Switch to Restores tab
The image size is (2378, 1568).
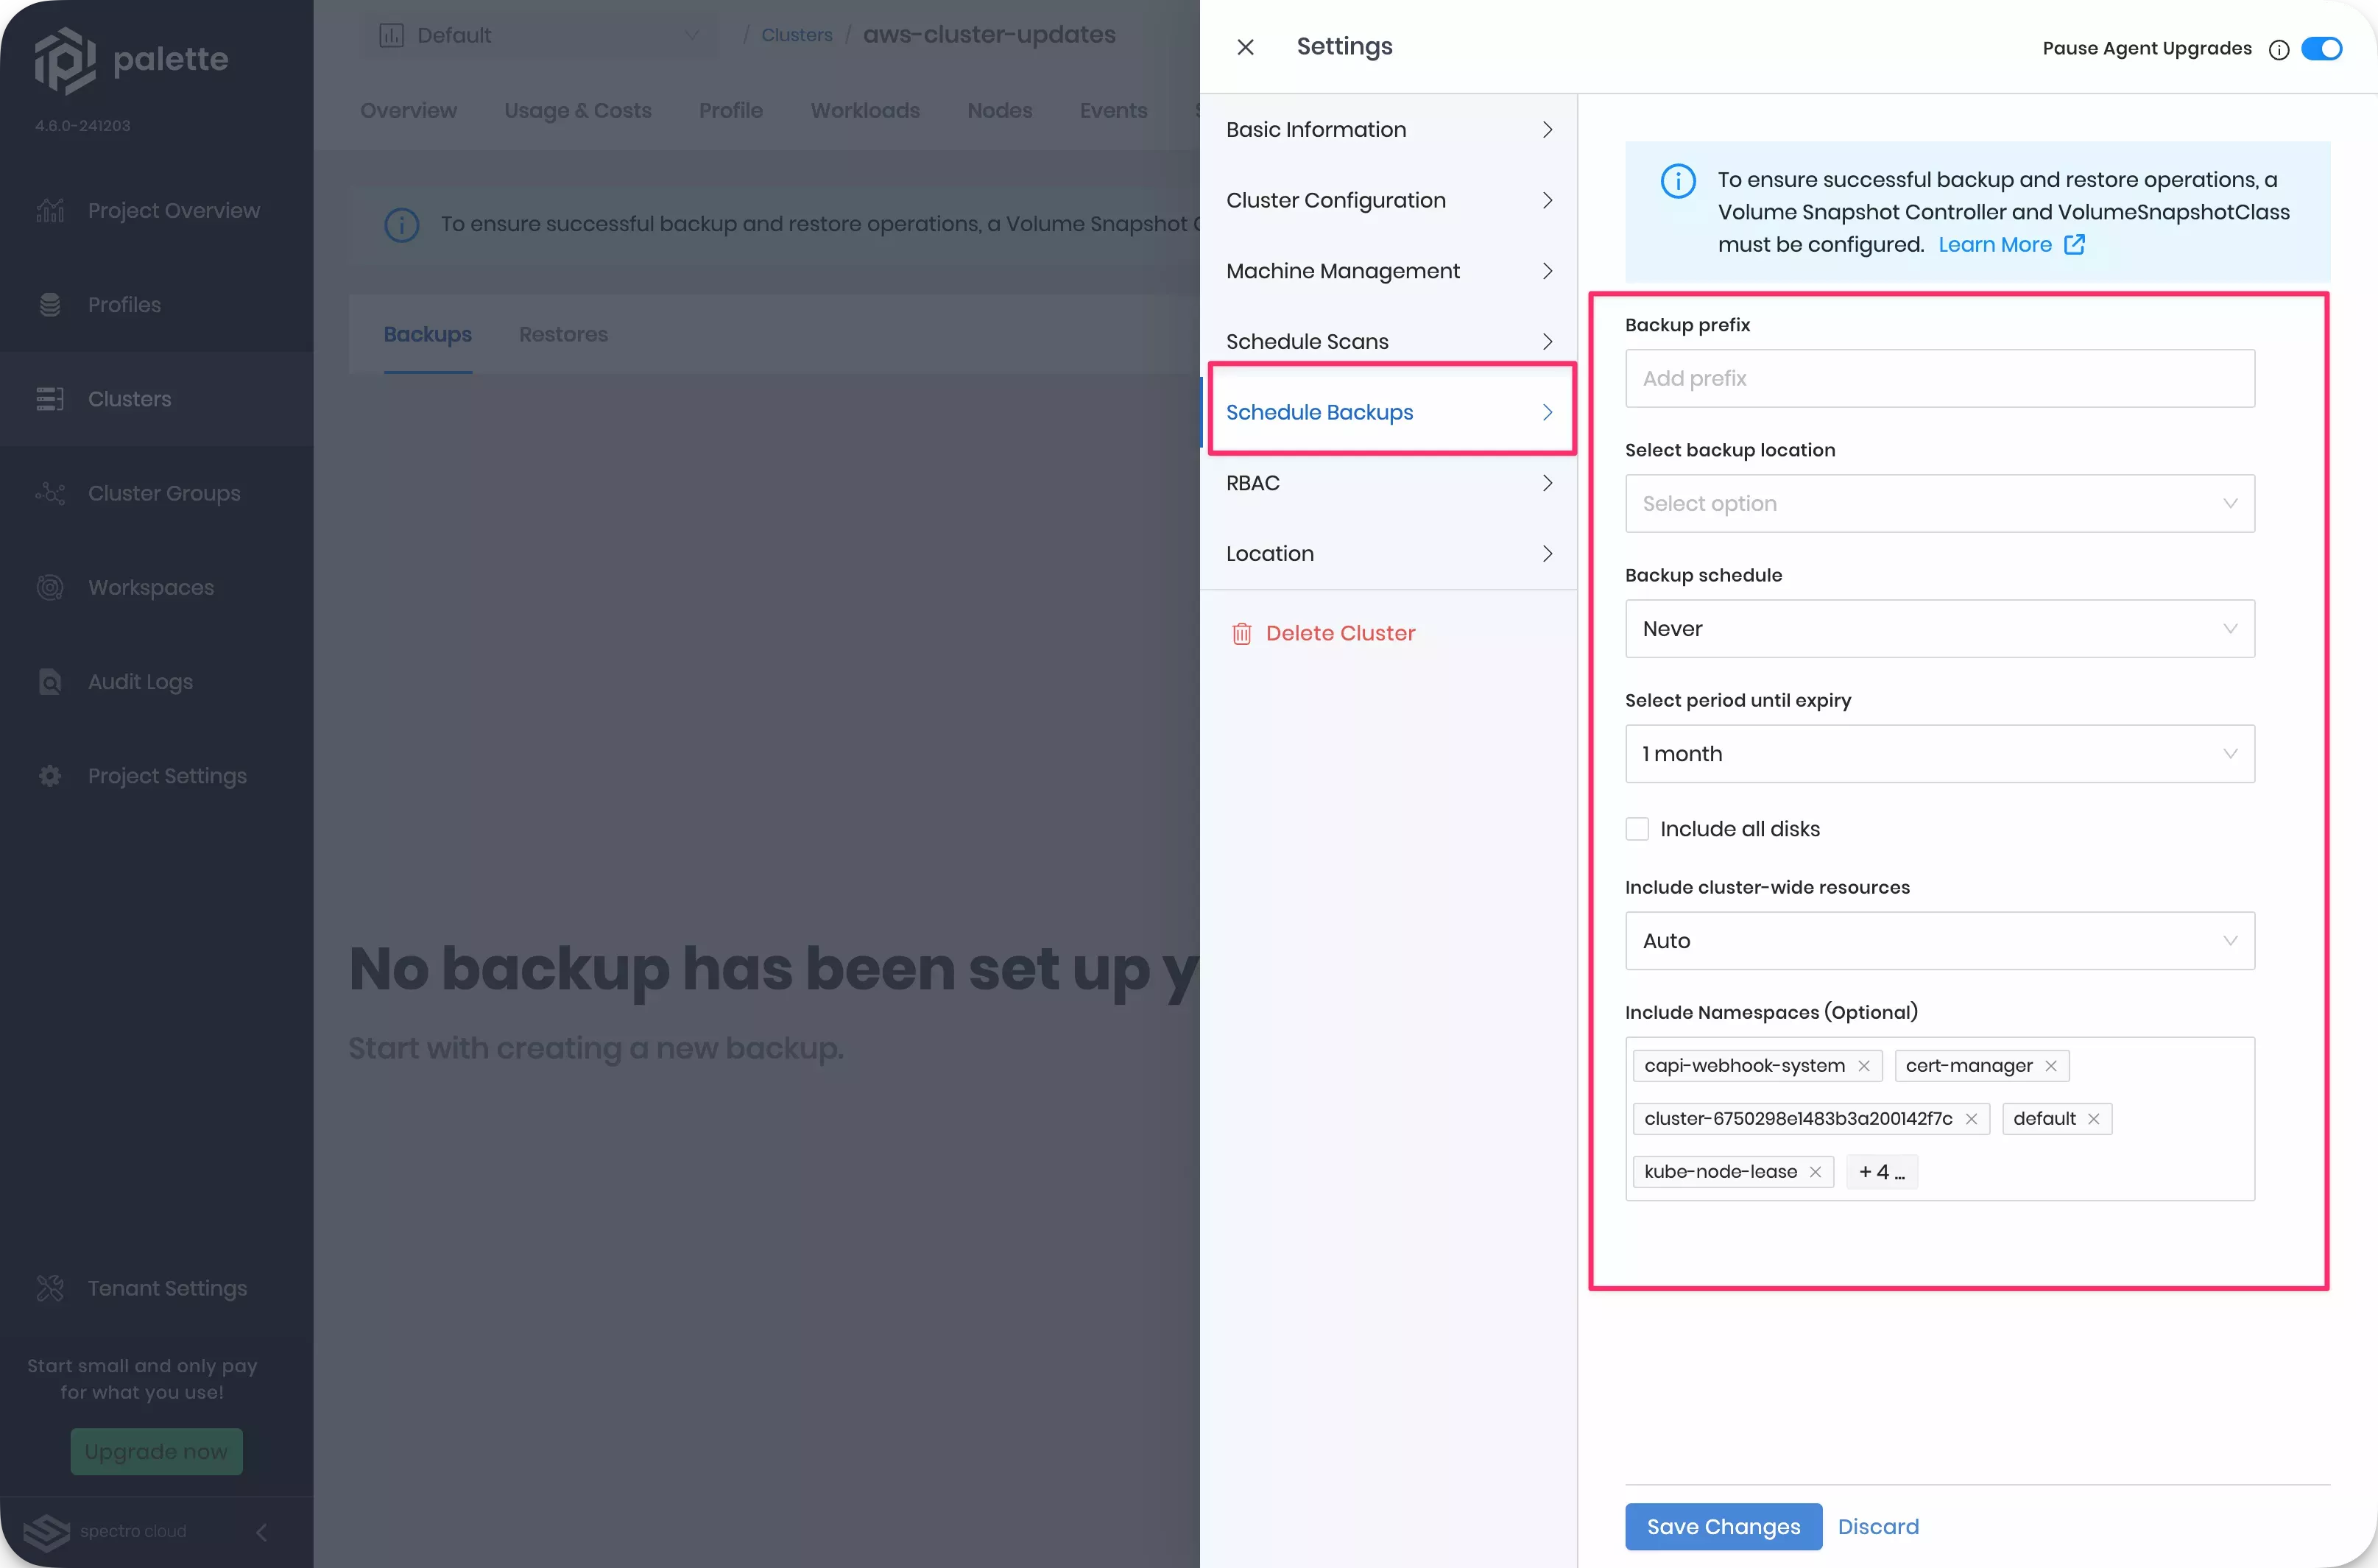click(563, 334)
